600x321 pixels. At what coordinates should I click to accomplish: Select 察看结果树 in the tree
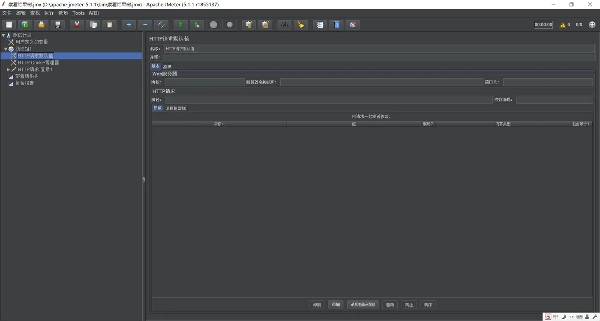(27, 76)
